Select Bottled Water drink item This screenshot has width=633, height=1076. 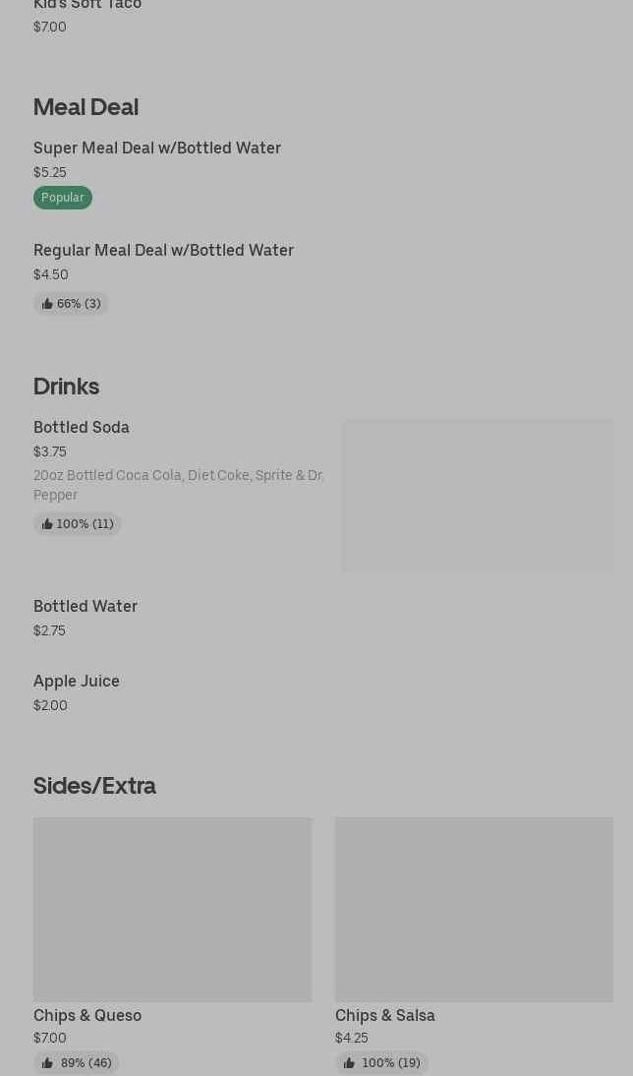tap(86, 606)
